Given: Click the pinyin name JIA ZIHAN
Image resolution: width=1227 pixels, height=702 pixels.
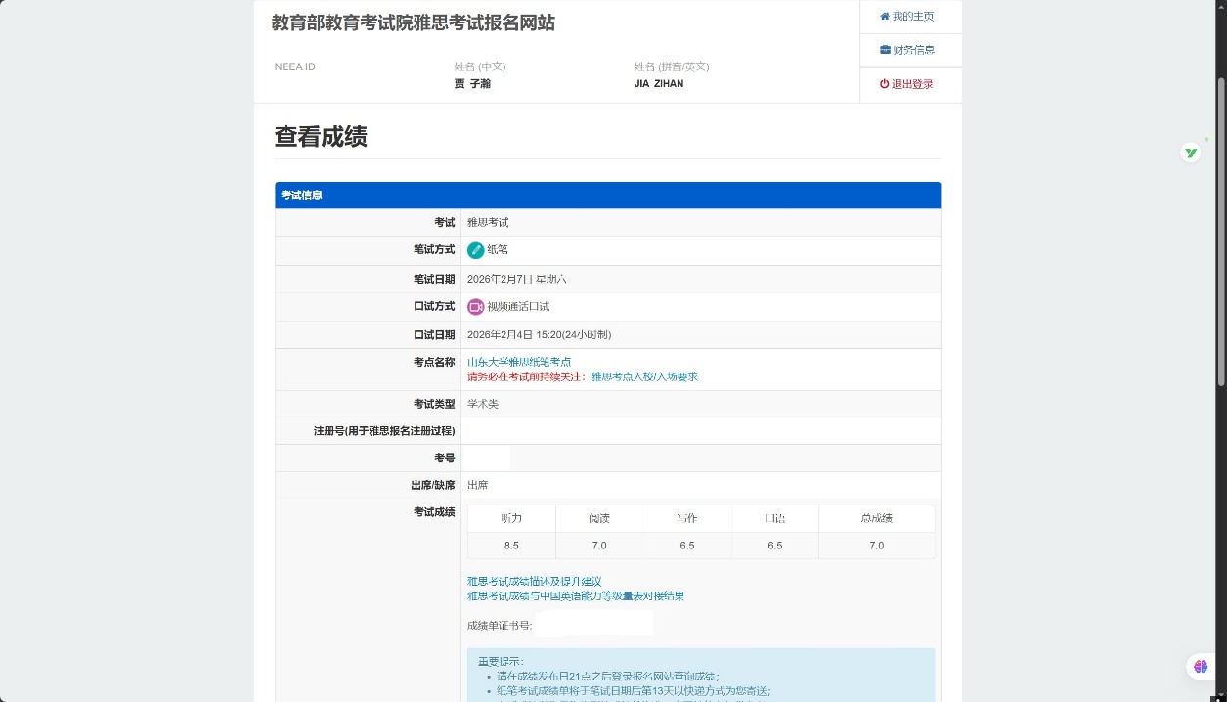Looking at the screenshot, I should [659, 84].
